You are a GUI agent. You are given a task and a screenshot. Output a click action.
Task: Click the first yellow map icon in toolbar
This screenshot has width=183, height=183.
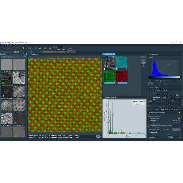pos(45,48)
